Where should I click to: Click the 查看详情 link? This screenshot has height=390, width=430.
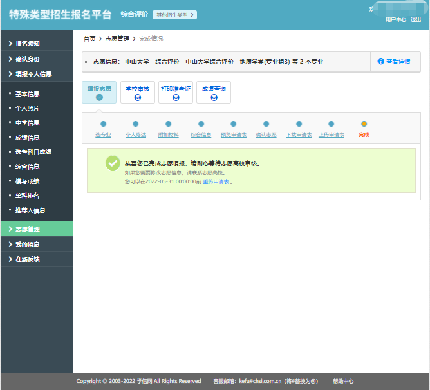point(398,61)
